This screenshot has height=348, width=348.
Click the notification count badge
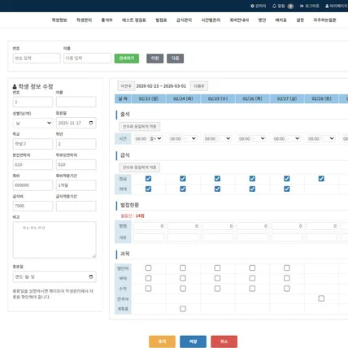(x=290, y=6)
